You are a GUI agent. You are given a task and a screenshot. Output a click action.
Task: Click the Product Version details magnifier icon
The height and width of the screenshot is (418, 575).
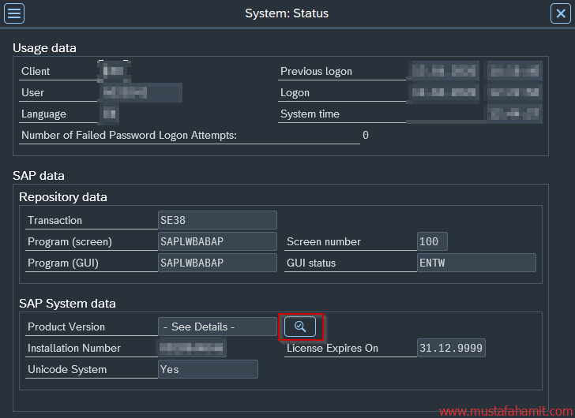pos(300,327)
